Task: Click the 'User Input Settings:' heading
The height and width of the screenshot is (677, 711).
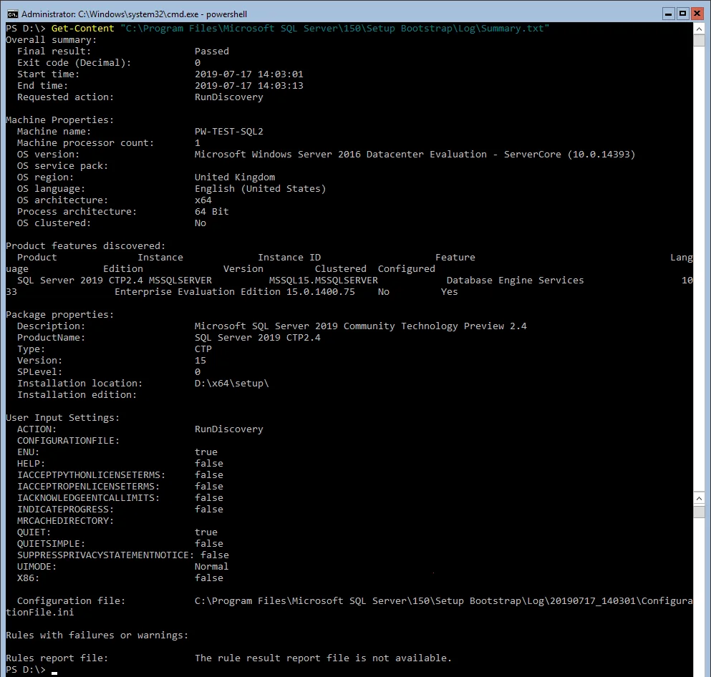Action: (x=62, y=418)
